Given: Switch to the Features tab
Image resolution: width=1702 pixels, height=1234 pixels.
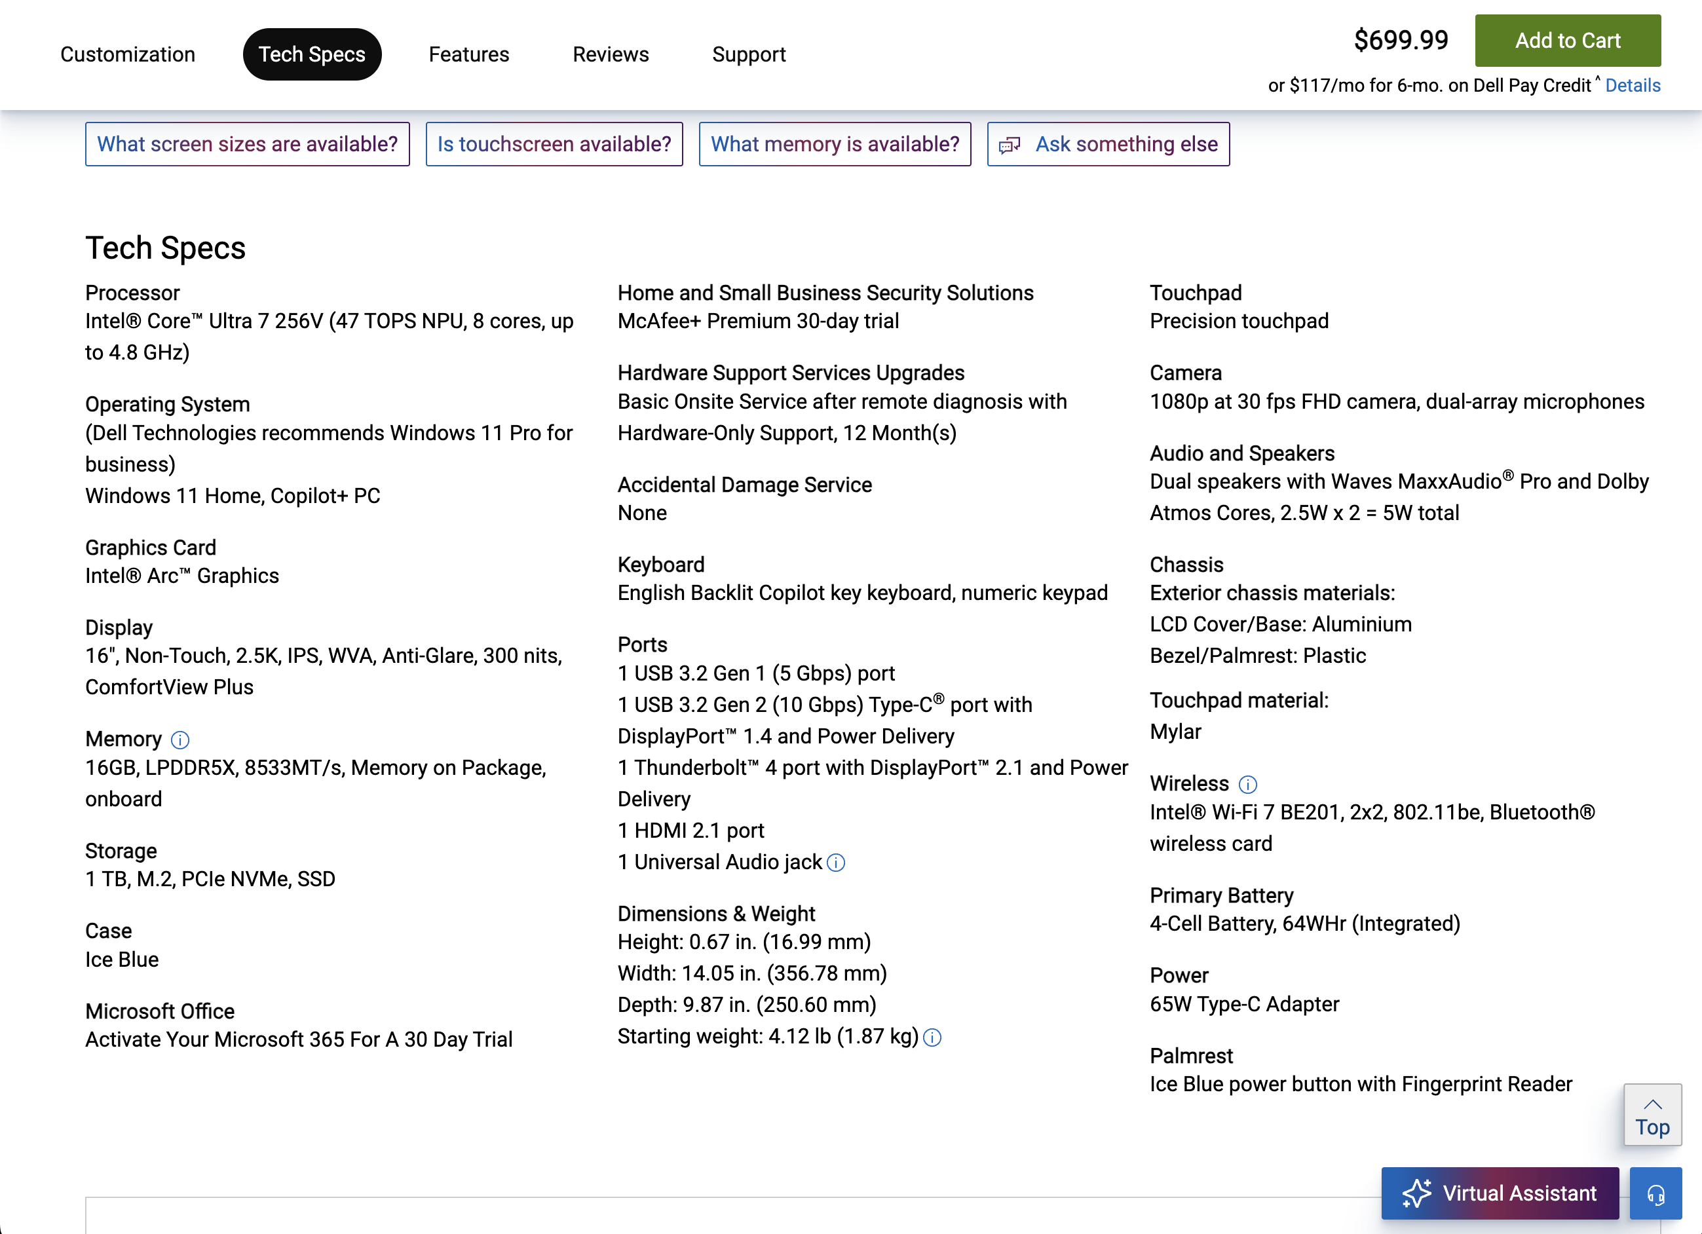Looking at the screenshot, I should click(x=469, y=53).
